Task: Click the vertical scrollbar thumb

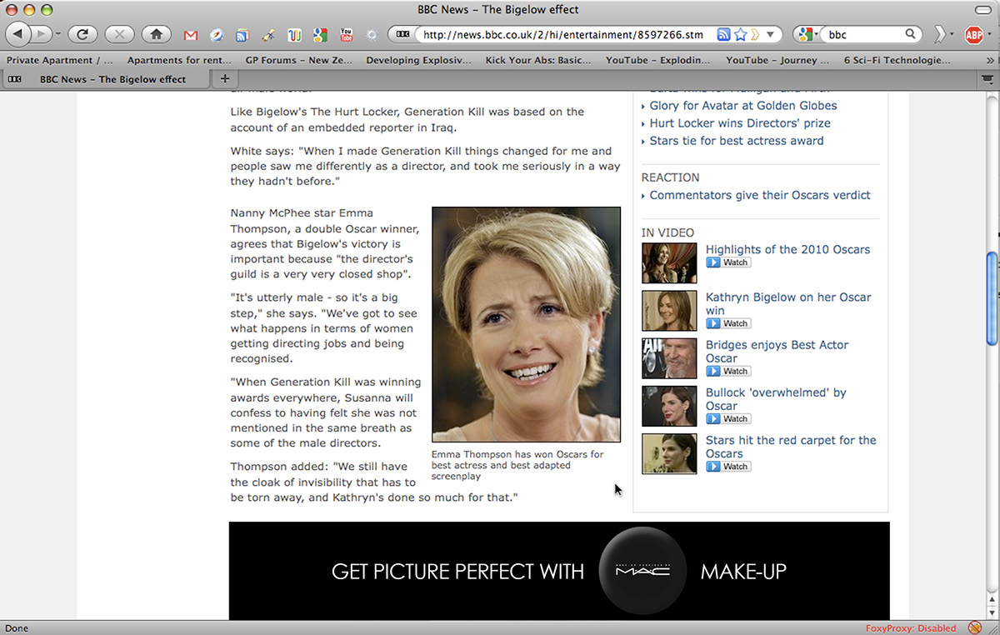Action: [x=992, y=298]
